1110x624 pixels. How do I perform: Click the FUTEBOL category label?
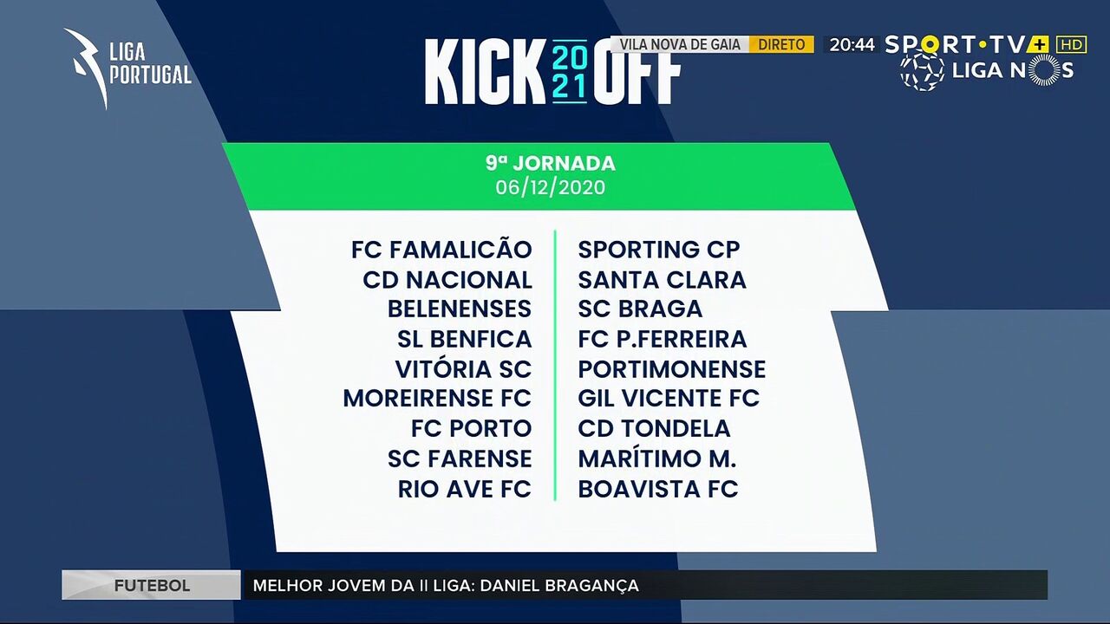(152, 585)
